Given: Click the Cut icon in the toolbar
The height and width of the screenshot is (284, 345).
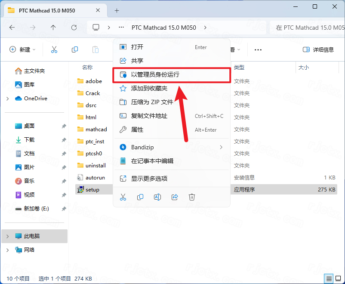Looking at the screenshot, I should (54, 49).
